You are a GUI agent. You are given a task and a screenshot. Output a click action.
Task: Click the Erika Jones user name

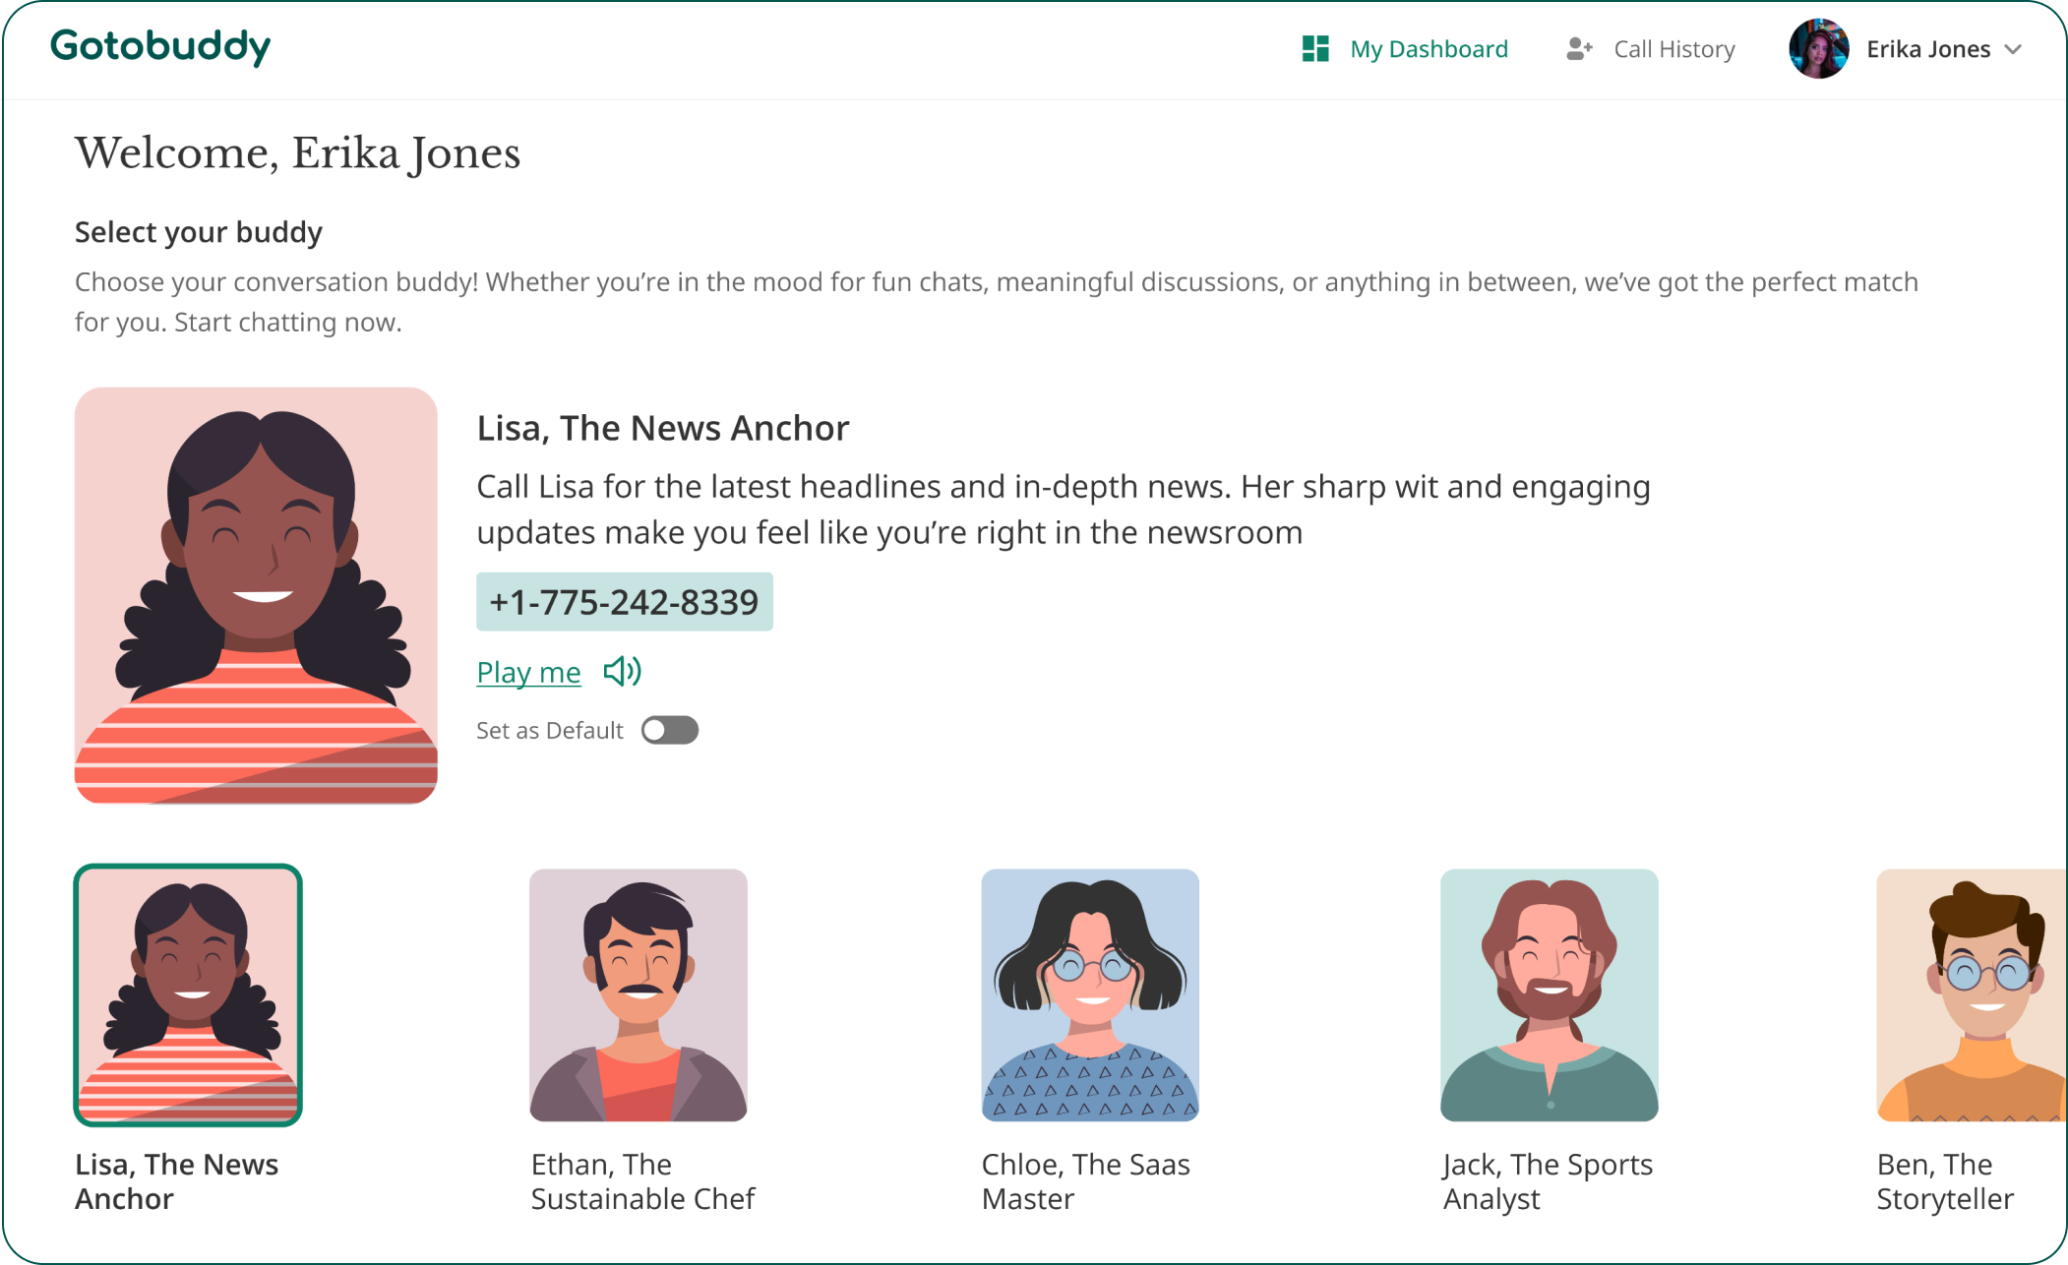tap(1928, 49)
